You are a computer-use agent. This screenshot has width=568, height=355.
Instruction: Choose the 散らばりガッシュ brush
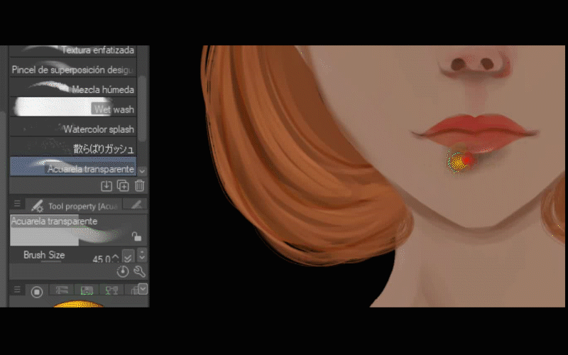(x=73, y=147)
